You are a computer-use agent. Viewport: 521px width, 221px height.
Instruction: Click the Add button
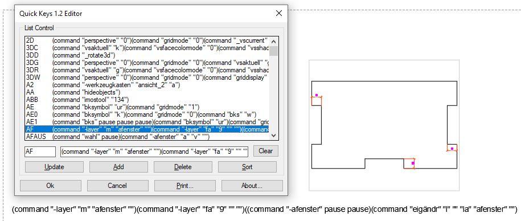click(118, 167)
